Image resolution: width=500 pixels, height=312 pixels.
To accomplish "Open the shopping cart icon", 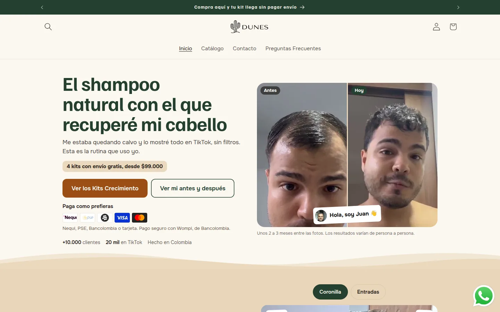I will click(x=453, y=27).
